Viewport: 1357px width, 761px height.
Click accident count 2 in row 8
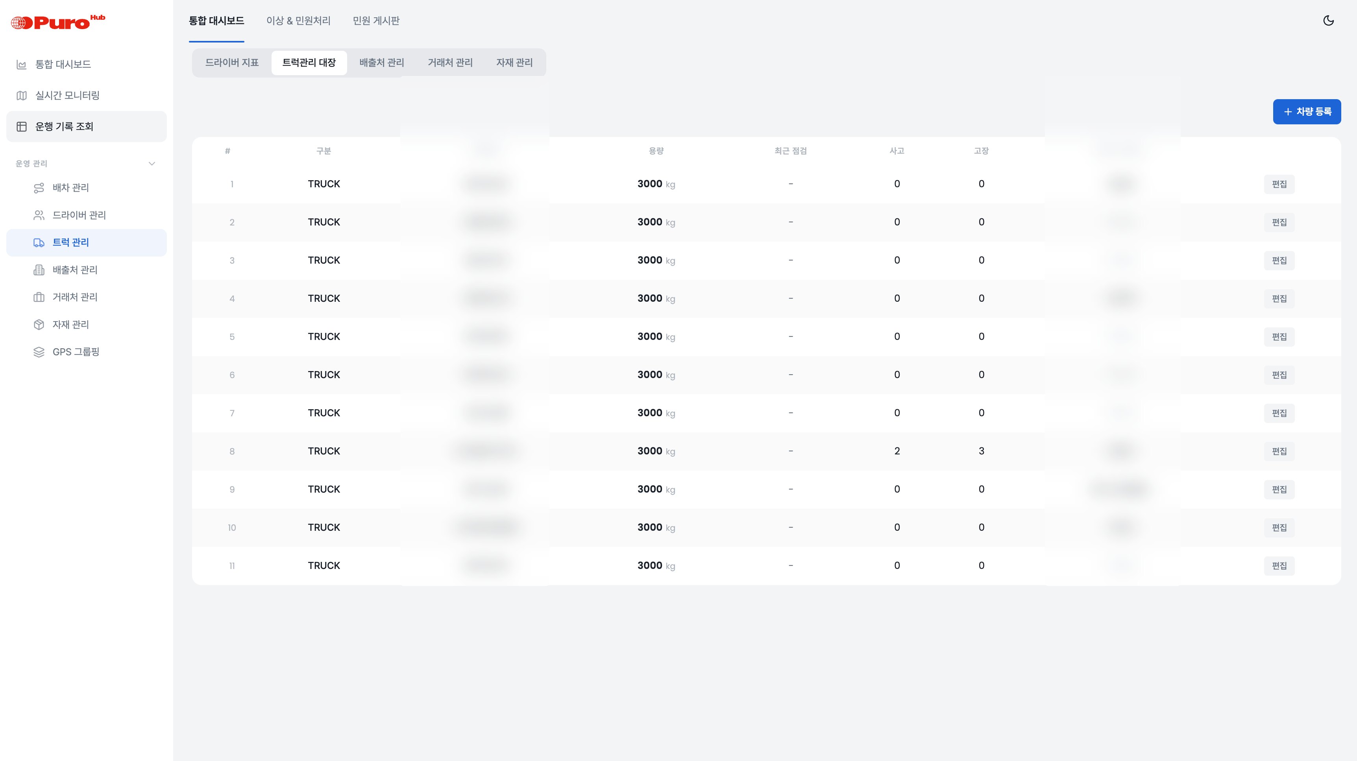[x=897, y=451]
